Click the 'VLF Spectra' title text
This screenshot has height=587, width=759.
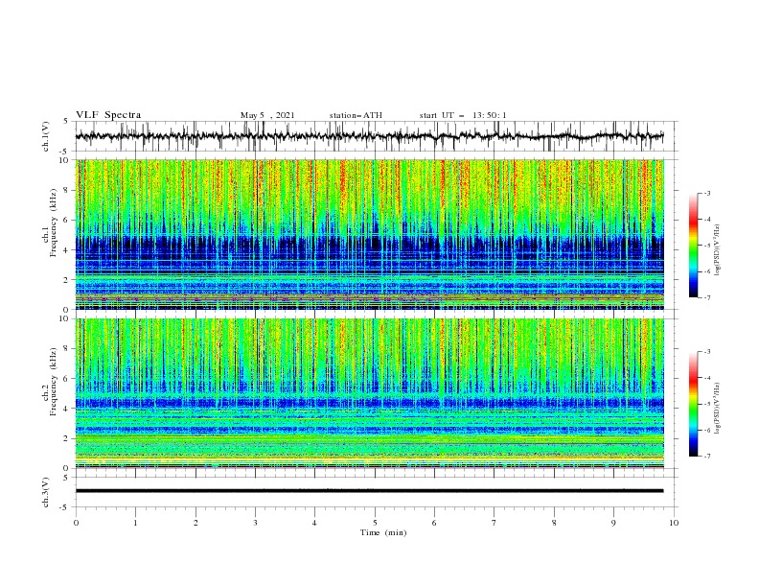click(108, 115)
